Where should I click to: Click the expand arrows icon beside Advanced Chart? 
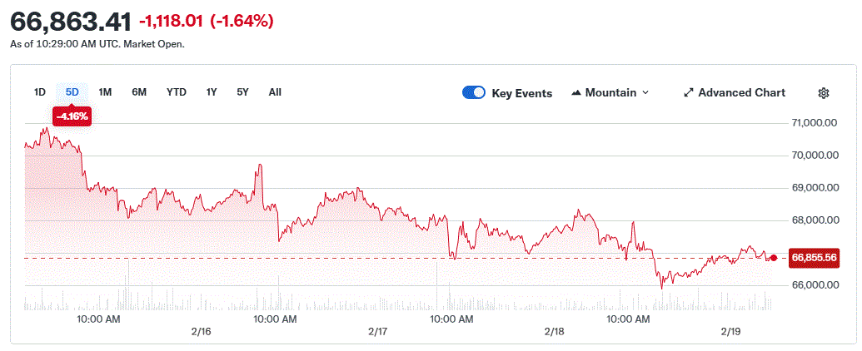click(x=688, y=93)
